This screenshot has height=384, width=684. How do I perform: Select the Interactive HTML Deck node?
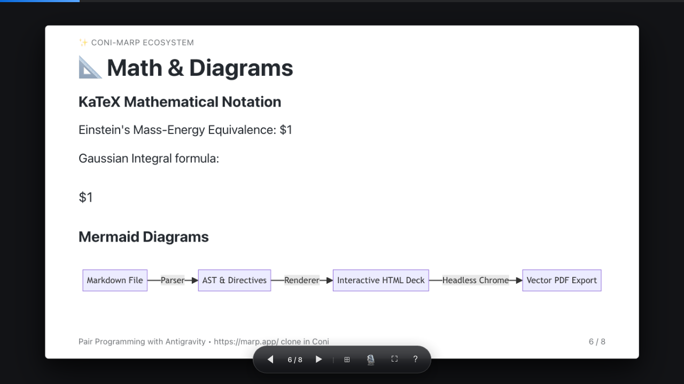[x=381, y=281]
